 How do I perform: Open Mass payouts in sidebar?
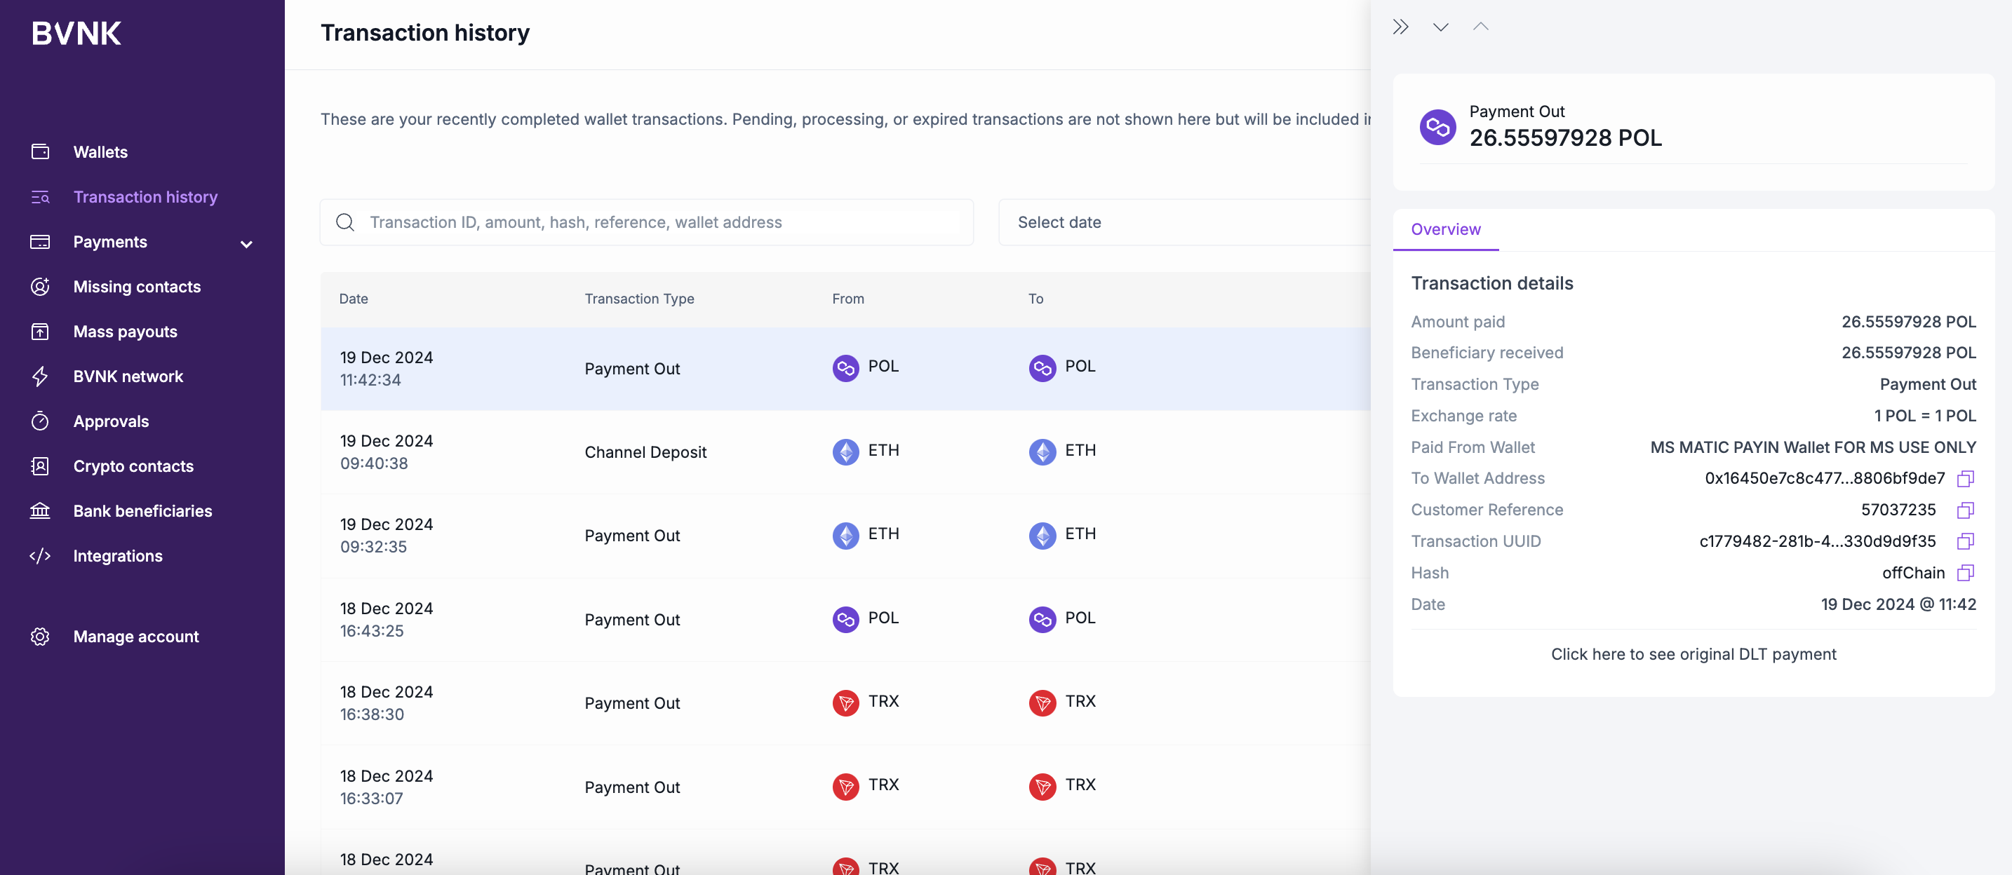pos(125,332)
